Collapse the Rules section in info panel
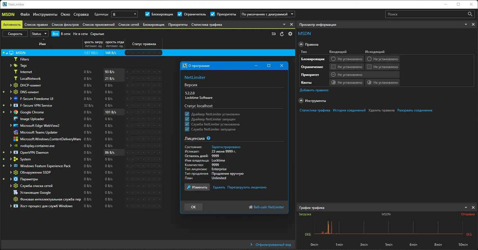Viewport: 478px width, 250px height. 301,45
